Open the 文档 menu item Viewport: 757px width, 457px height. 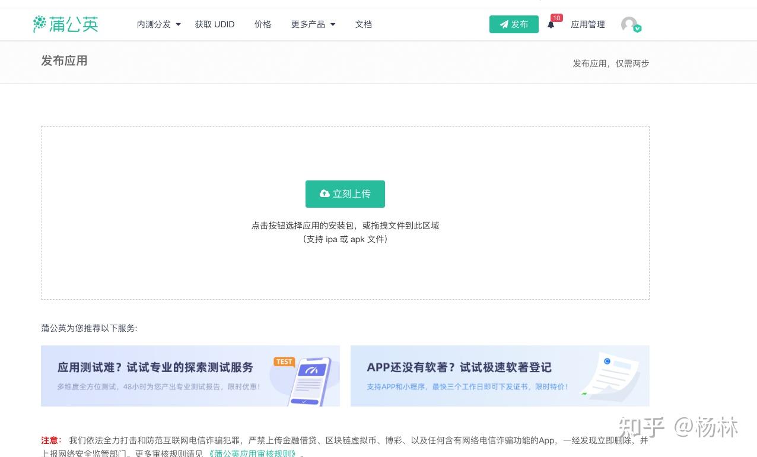(x=364, y=24)
